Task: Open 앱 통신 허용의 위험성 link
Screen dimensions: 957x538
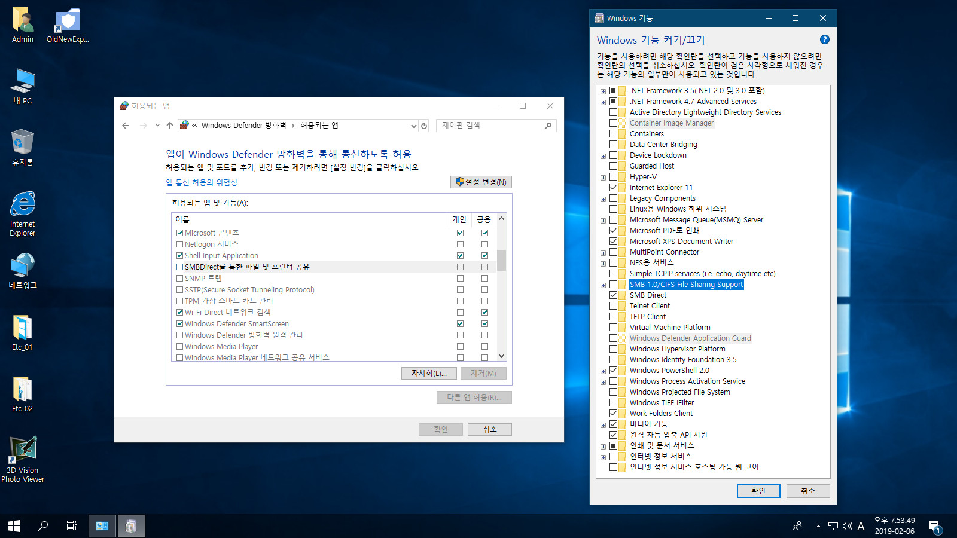Action: pyautogui.click(x=202, y=182)
